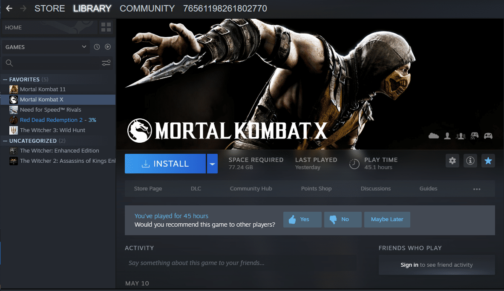The width and height of the screenshot is (504, 291).
Task: Click the controller support icon
Action: [x=488, y=136]
